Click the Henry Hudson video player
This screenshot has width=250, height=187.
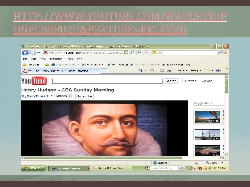point(105,128)
